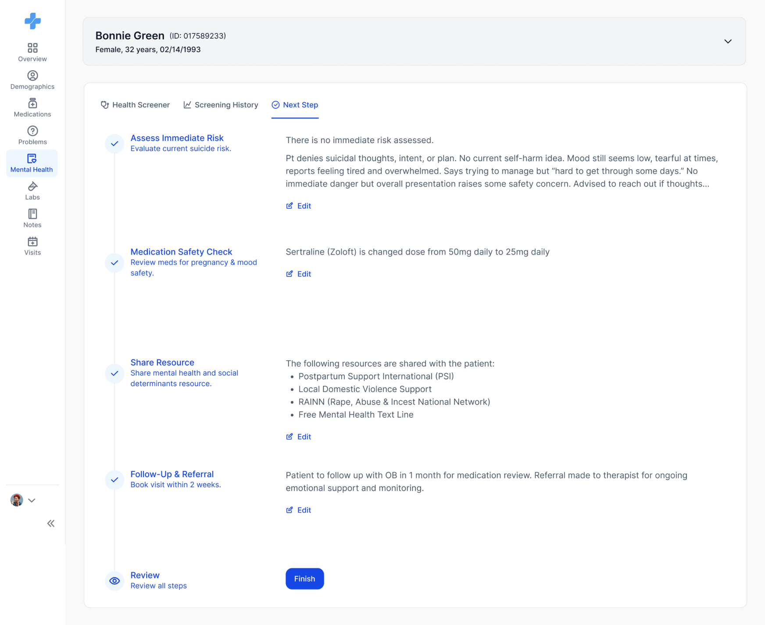Click 'Female, 32 years, 02/14/1993' text

point(148,50)
